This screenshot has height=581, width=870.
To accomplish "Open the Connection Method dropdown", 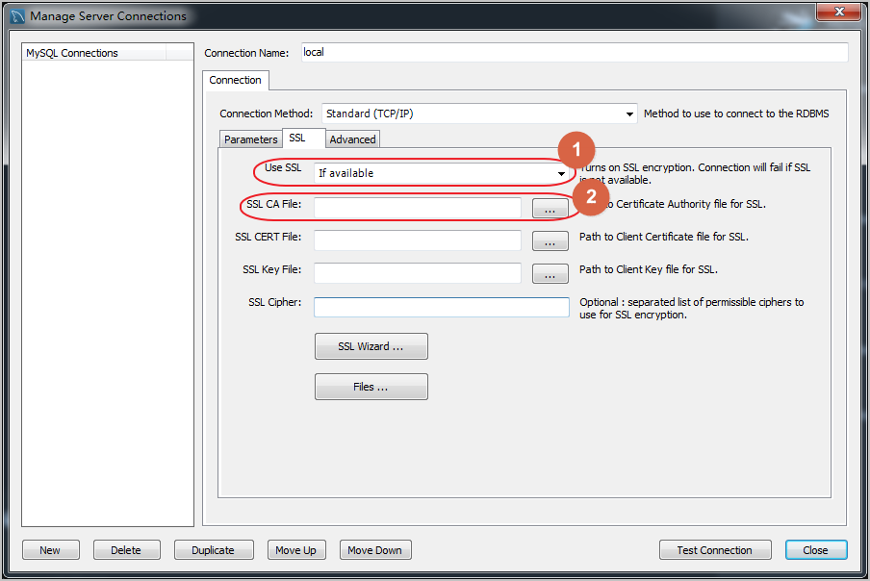I will 479,114.
